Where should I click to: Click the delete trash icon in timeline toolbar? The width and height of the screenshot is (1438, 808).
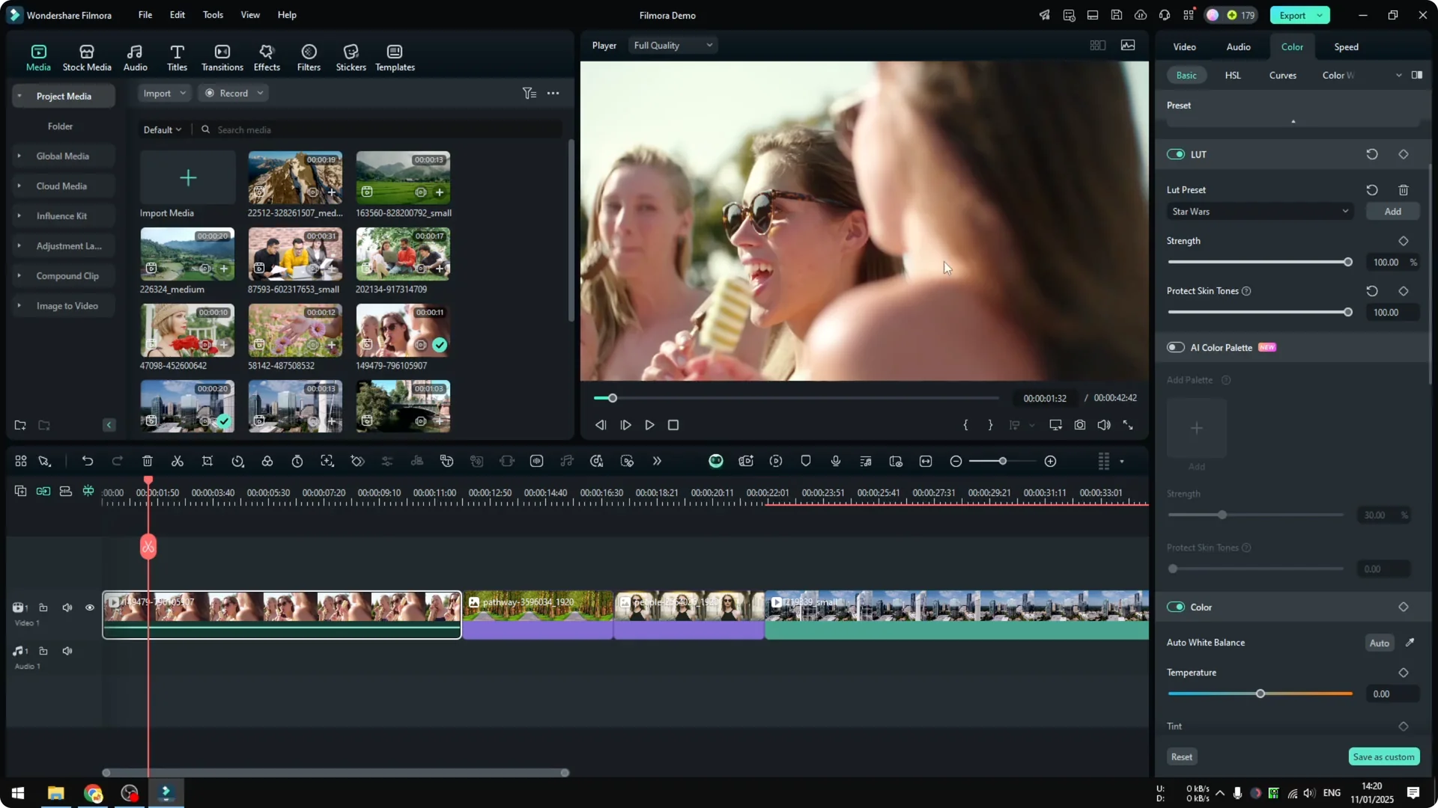point(148,462)
